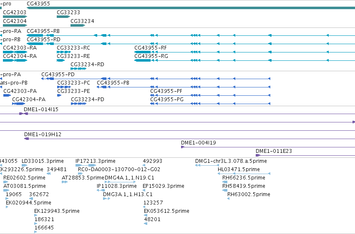
Task: Select transcript CG43955-RG
Action: click(245, 60)
